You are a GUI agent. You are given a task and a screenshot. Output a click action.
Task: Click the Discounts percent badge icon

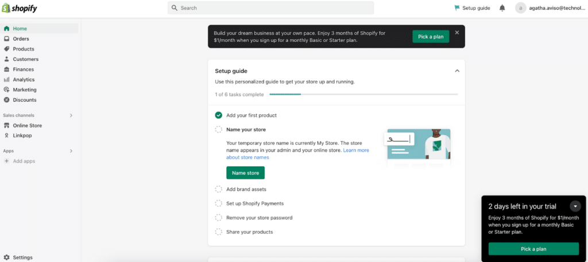pyautogui.click(x=6, y=100)
